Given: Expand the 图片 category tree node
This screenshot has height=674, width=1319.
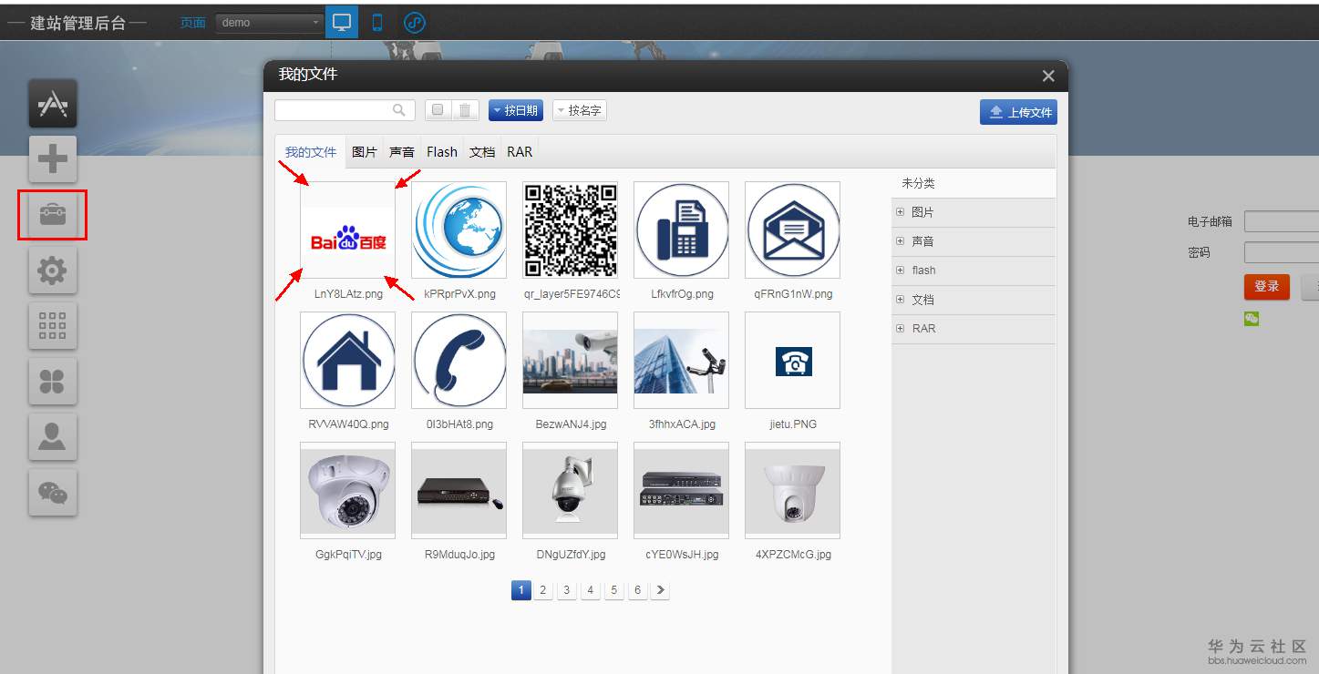Looking at the screenshot, I should 901,212.
